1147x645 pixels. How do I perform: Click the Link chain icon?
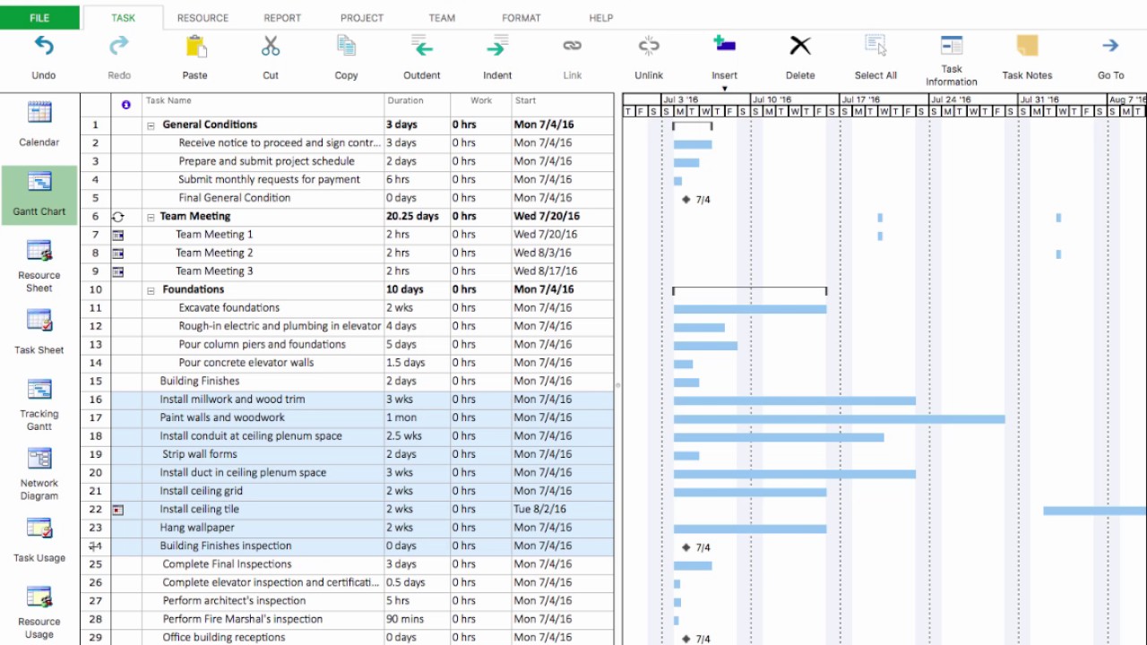click(x=573, y=46)
